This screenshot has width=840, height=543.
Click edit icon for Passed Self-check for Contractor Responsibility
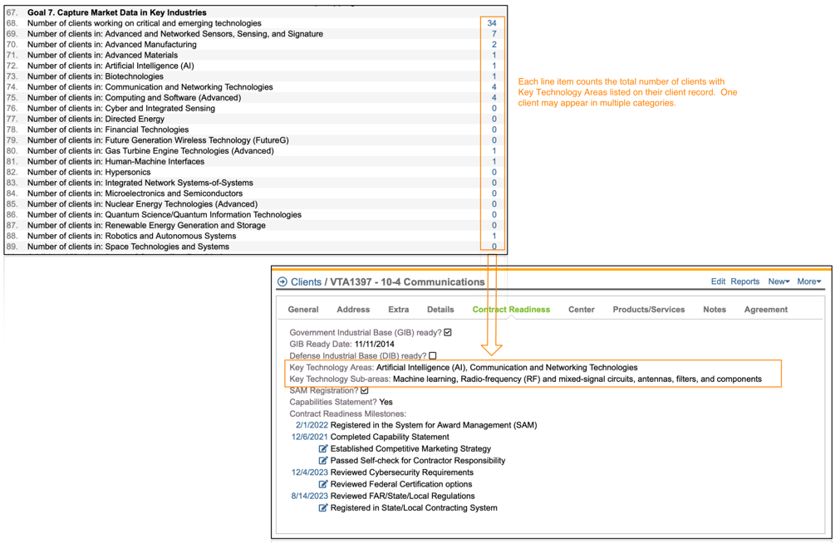[x=323, y=461]
